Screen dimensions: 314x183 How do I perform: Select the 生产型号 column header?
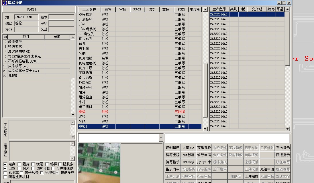pyautogui.click(x=219, y=9)
